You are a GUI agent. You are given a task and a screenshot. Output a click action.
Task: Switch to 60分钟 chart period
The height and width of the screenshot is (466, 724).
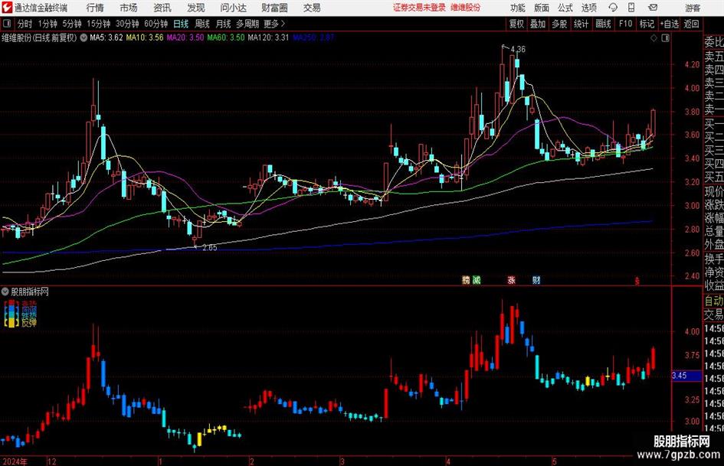point(156,24)
